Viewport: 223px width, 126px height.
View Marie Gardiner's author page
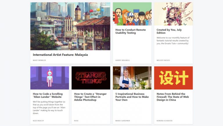point(123,121)
